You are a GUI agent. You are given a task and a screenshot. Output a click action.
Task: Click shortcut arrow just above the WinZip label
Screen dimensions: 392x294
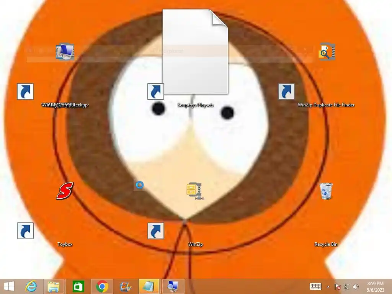156,231
